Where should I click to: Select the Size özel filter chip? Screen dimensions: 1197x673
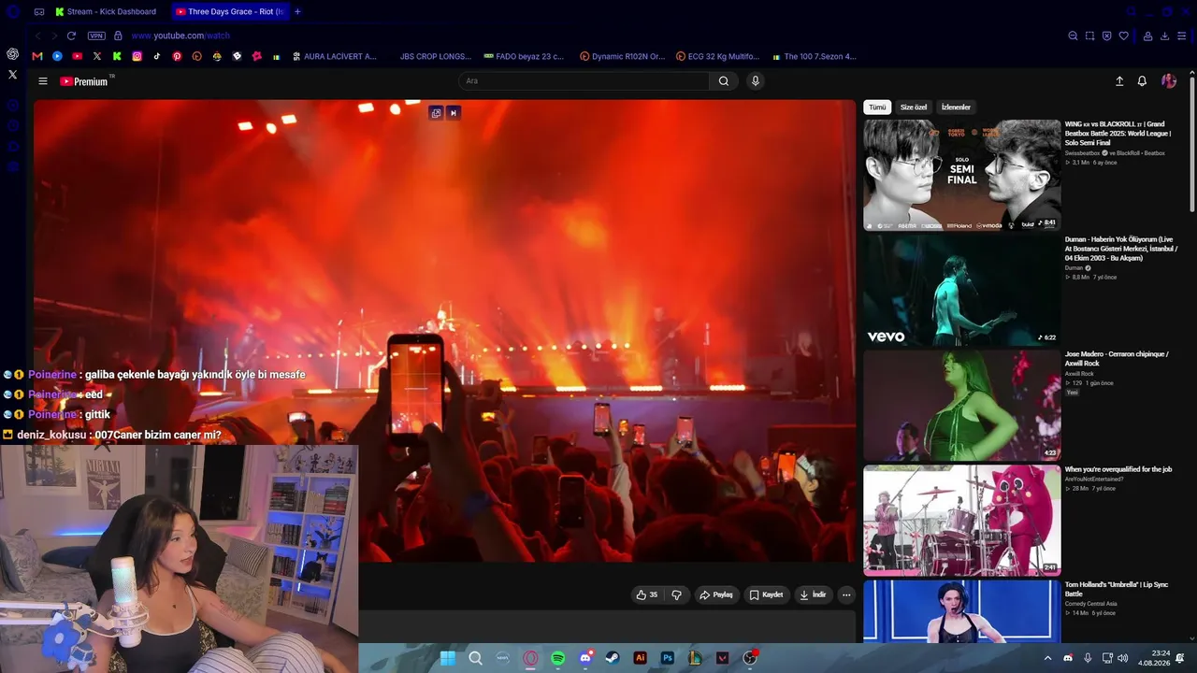pyautogui.click(x=914, y=107)
